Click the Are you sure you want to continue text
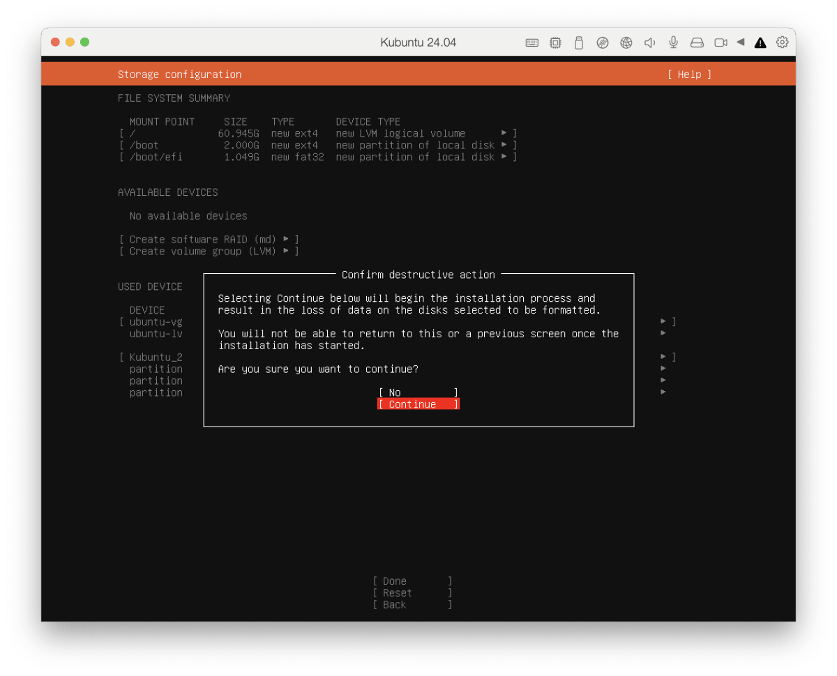The width and height of the screenshot is (837, 676). (318, 369)
